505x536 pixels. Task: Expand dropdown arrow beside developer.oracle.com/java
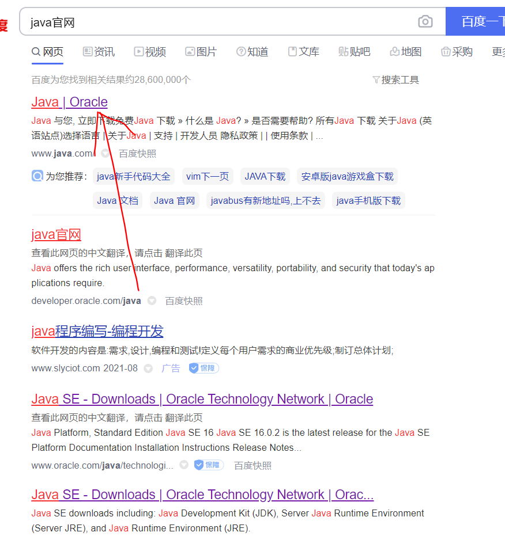[152, 301]
